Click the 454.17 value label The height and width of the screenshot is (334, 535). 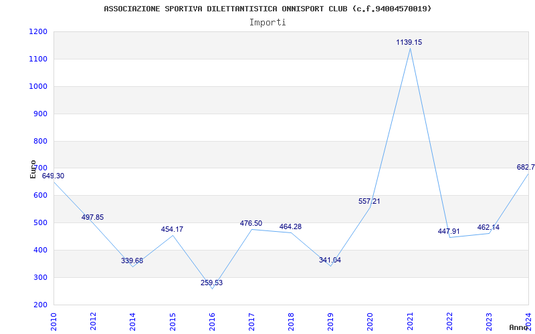(x=172, y=229)
